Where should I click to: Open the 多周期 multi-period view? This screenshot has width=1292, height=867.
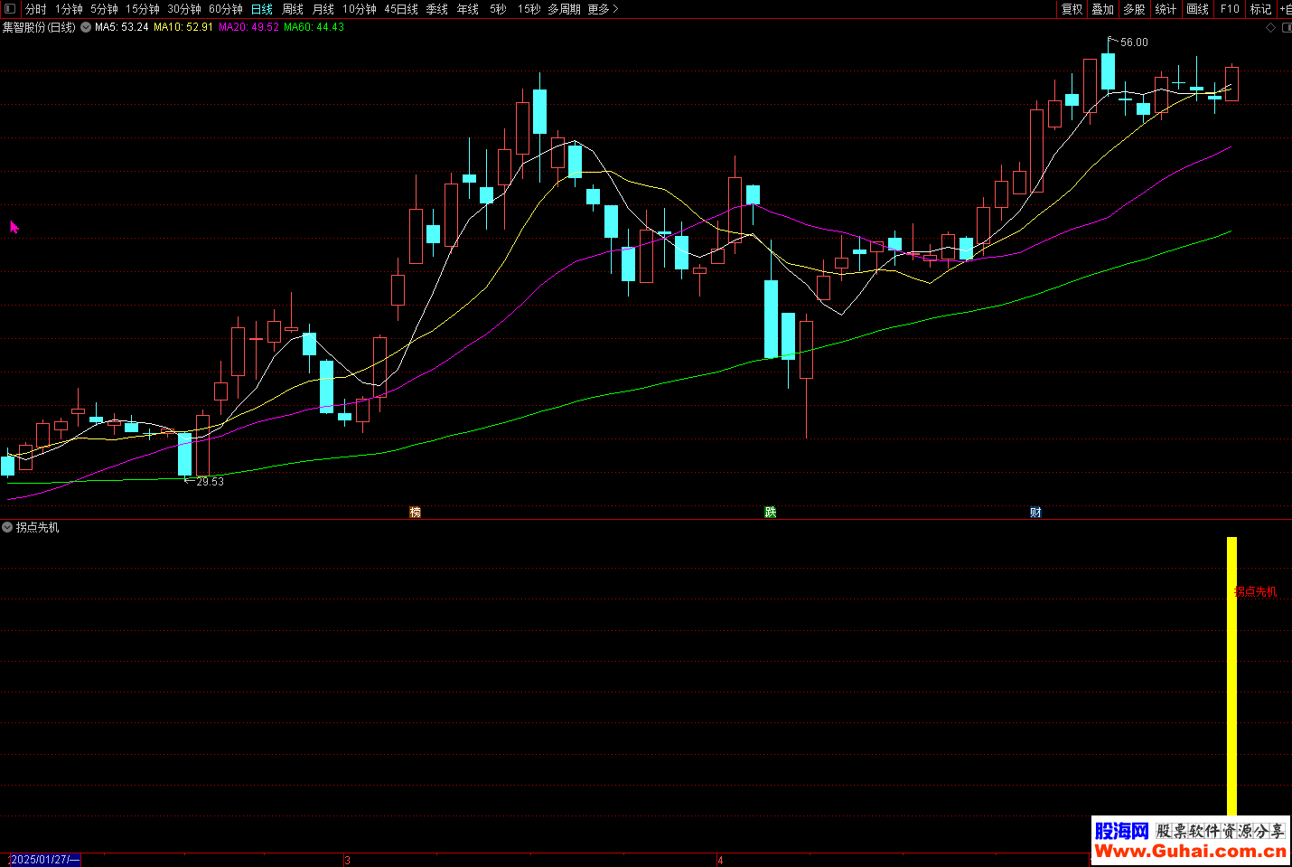click(564, 9)
